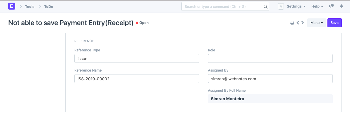The image size is (350, 118).
Task: Click the user avatar icon labeled A
Action: coord(281,6)
